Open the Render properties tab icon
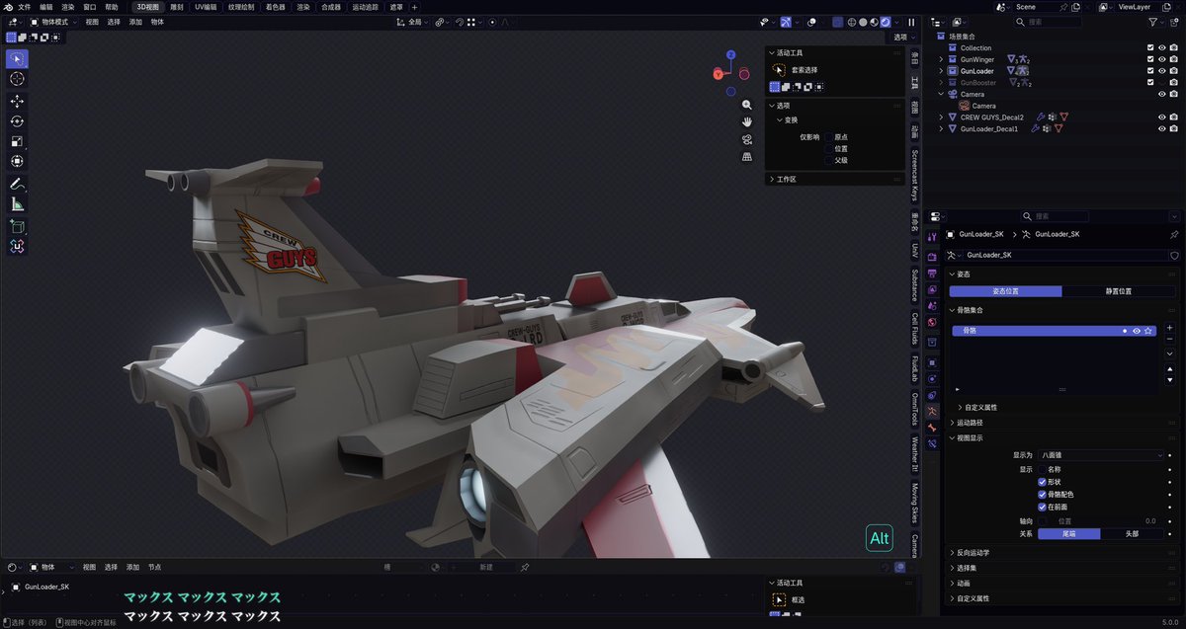Image resolution: width=1186 pixels, height=629 pixels. click(x=931, y=257)
